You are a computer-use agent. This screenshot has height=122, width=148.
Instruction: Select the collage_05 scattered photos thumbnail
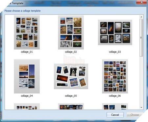[x=71, y=76]
